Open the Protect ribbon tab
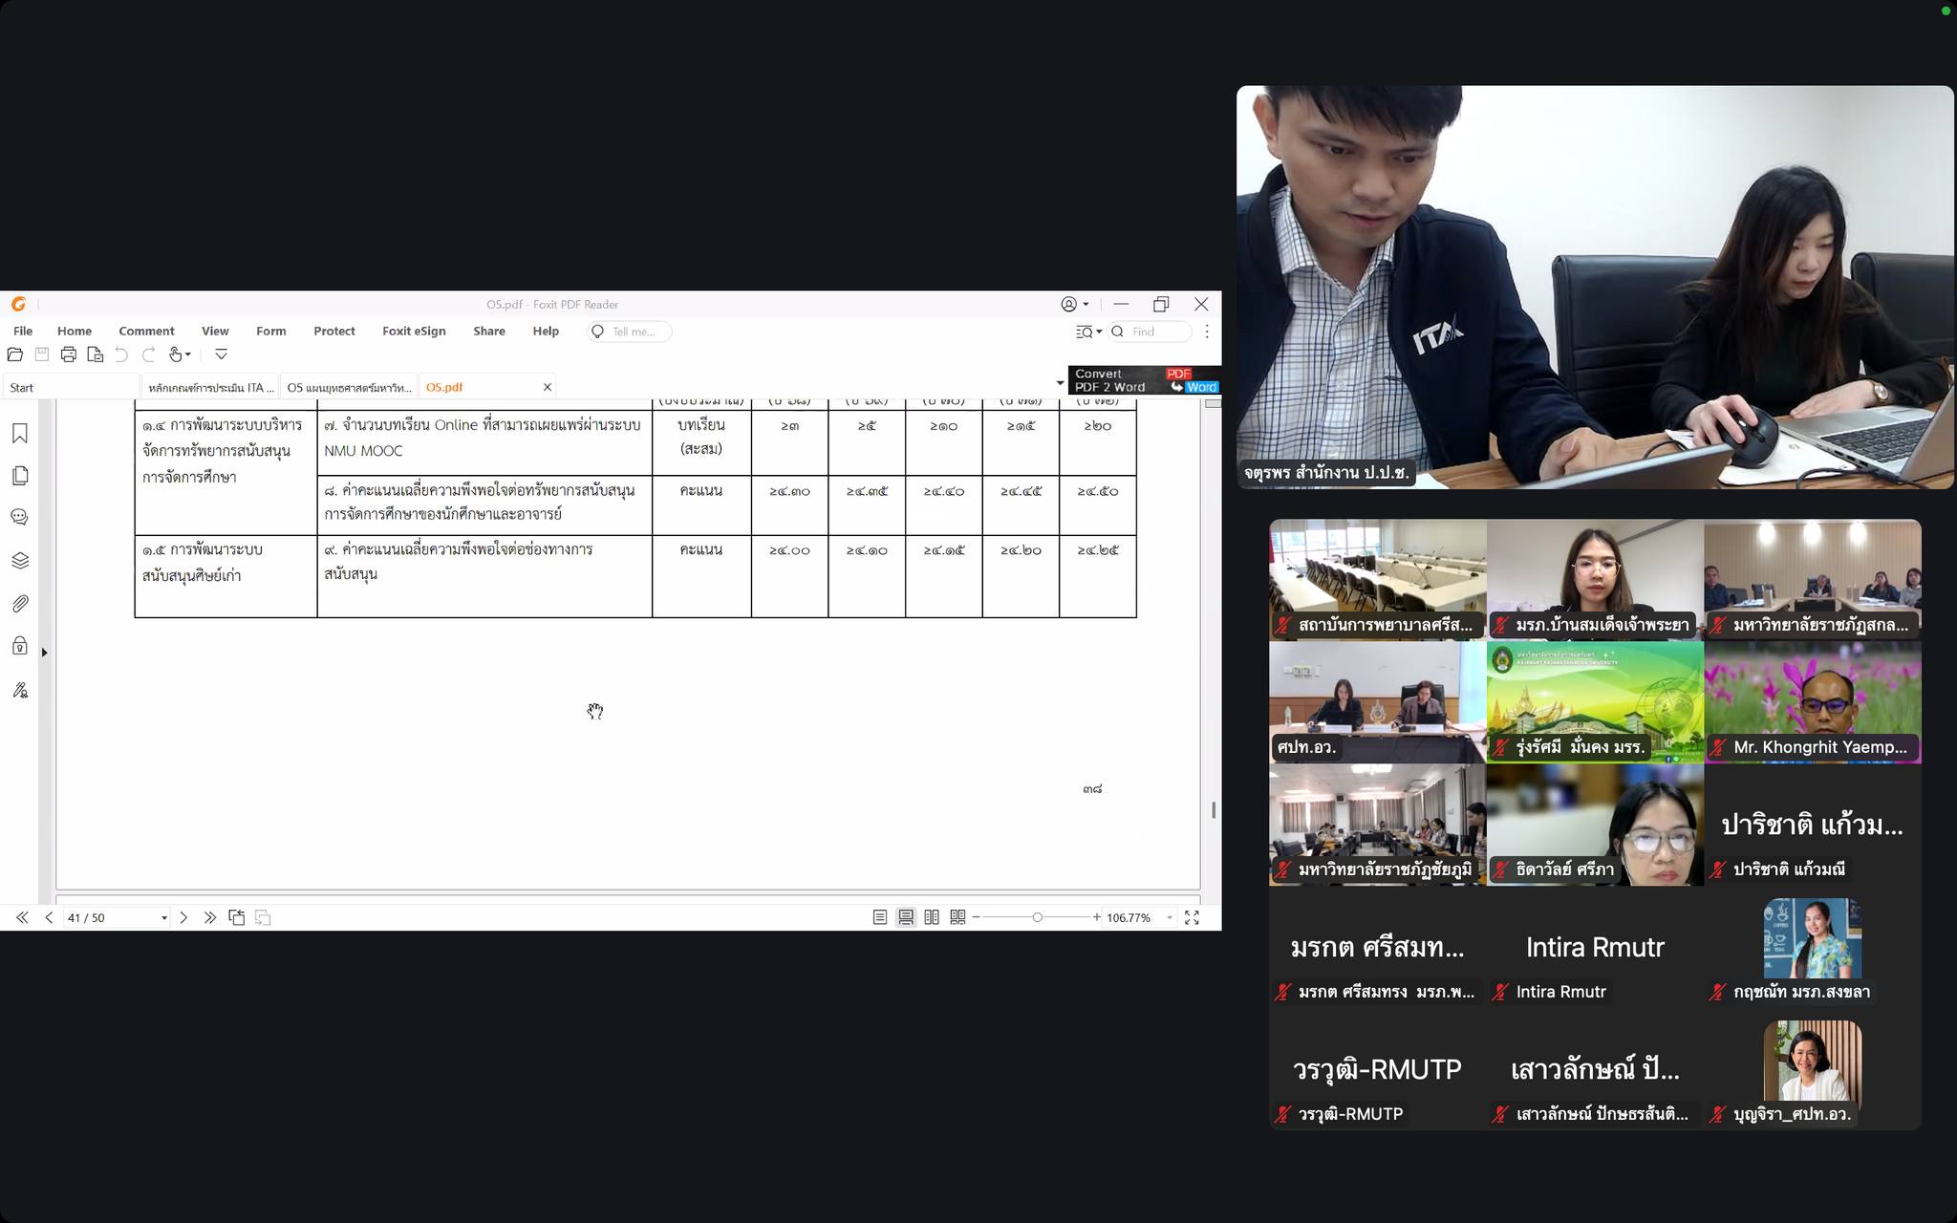1957x1223 pixels. tap(333, 332)
